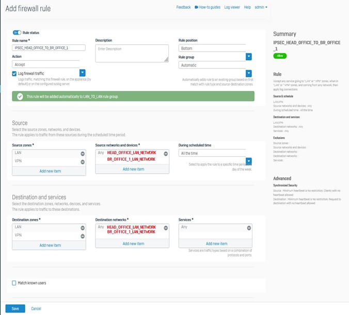Open the Rule group dropdown
This screenshot has width=349, height=315.
248,74
